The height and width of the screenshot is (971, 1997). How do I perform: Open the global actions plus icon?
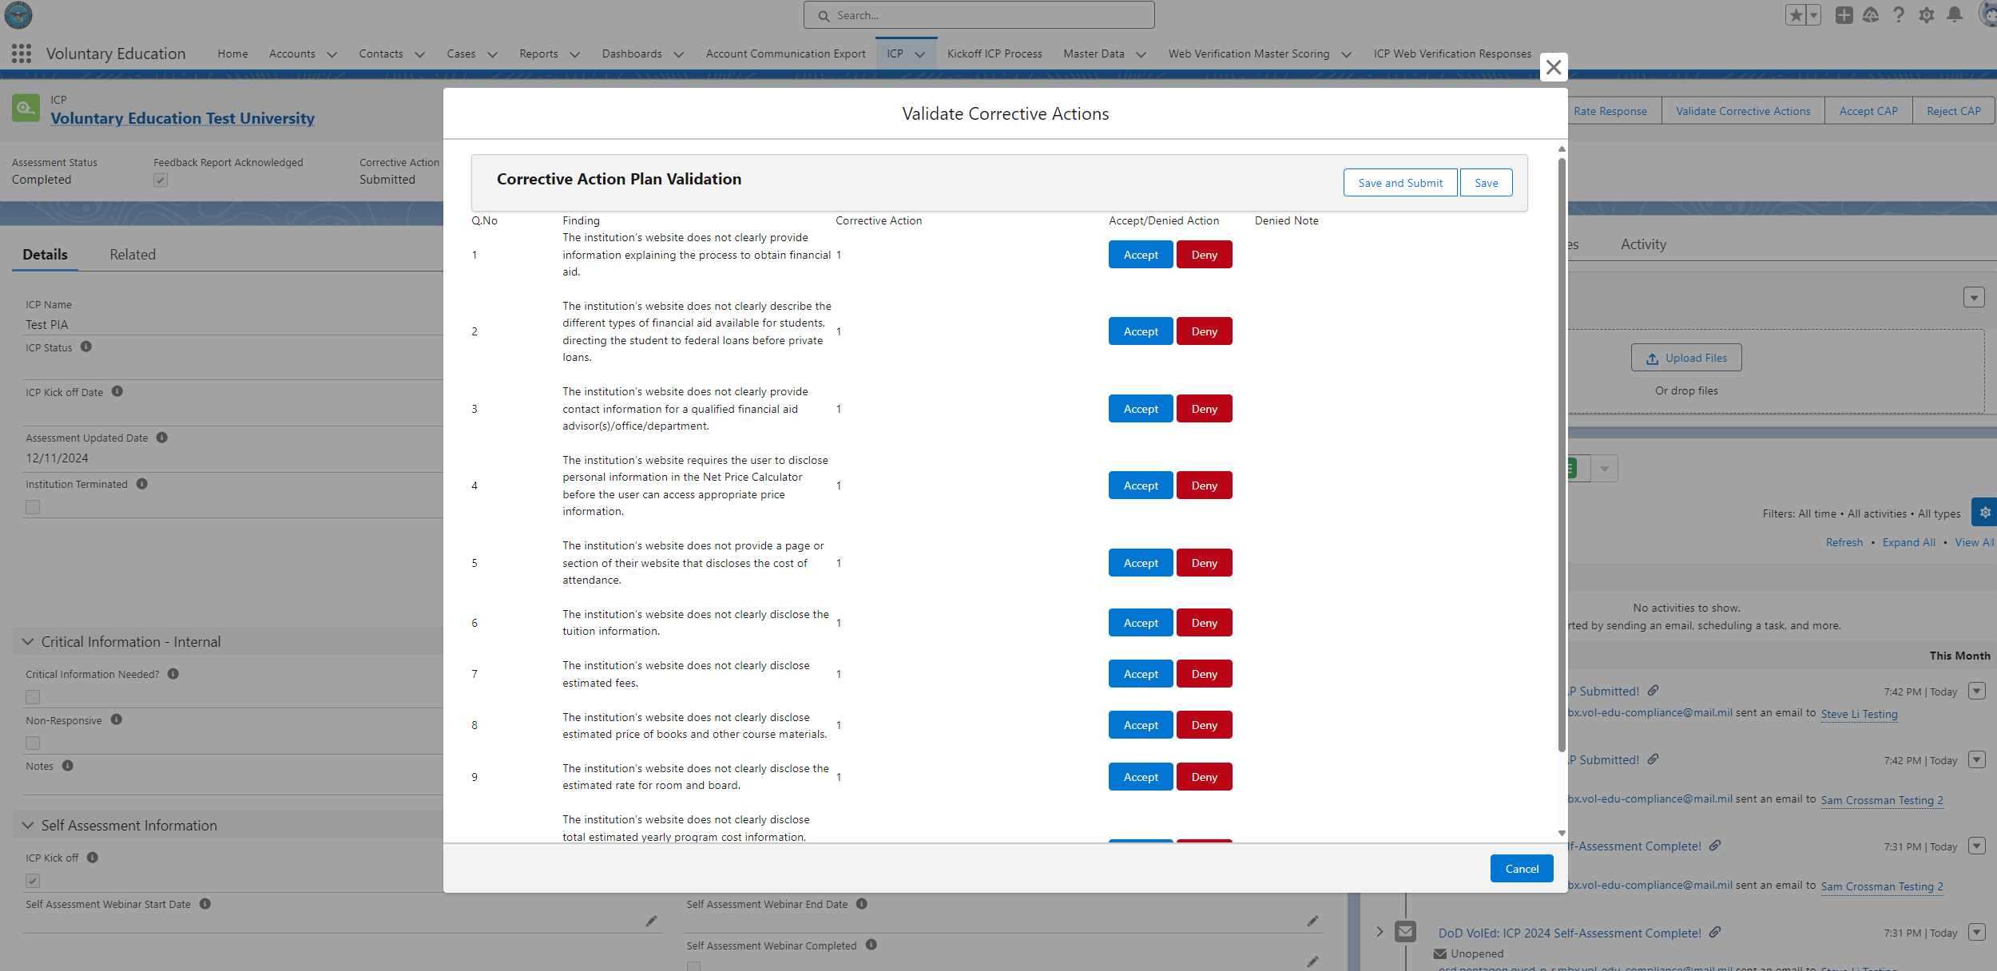1844,15
